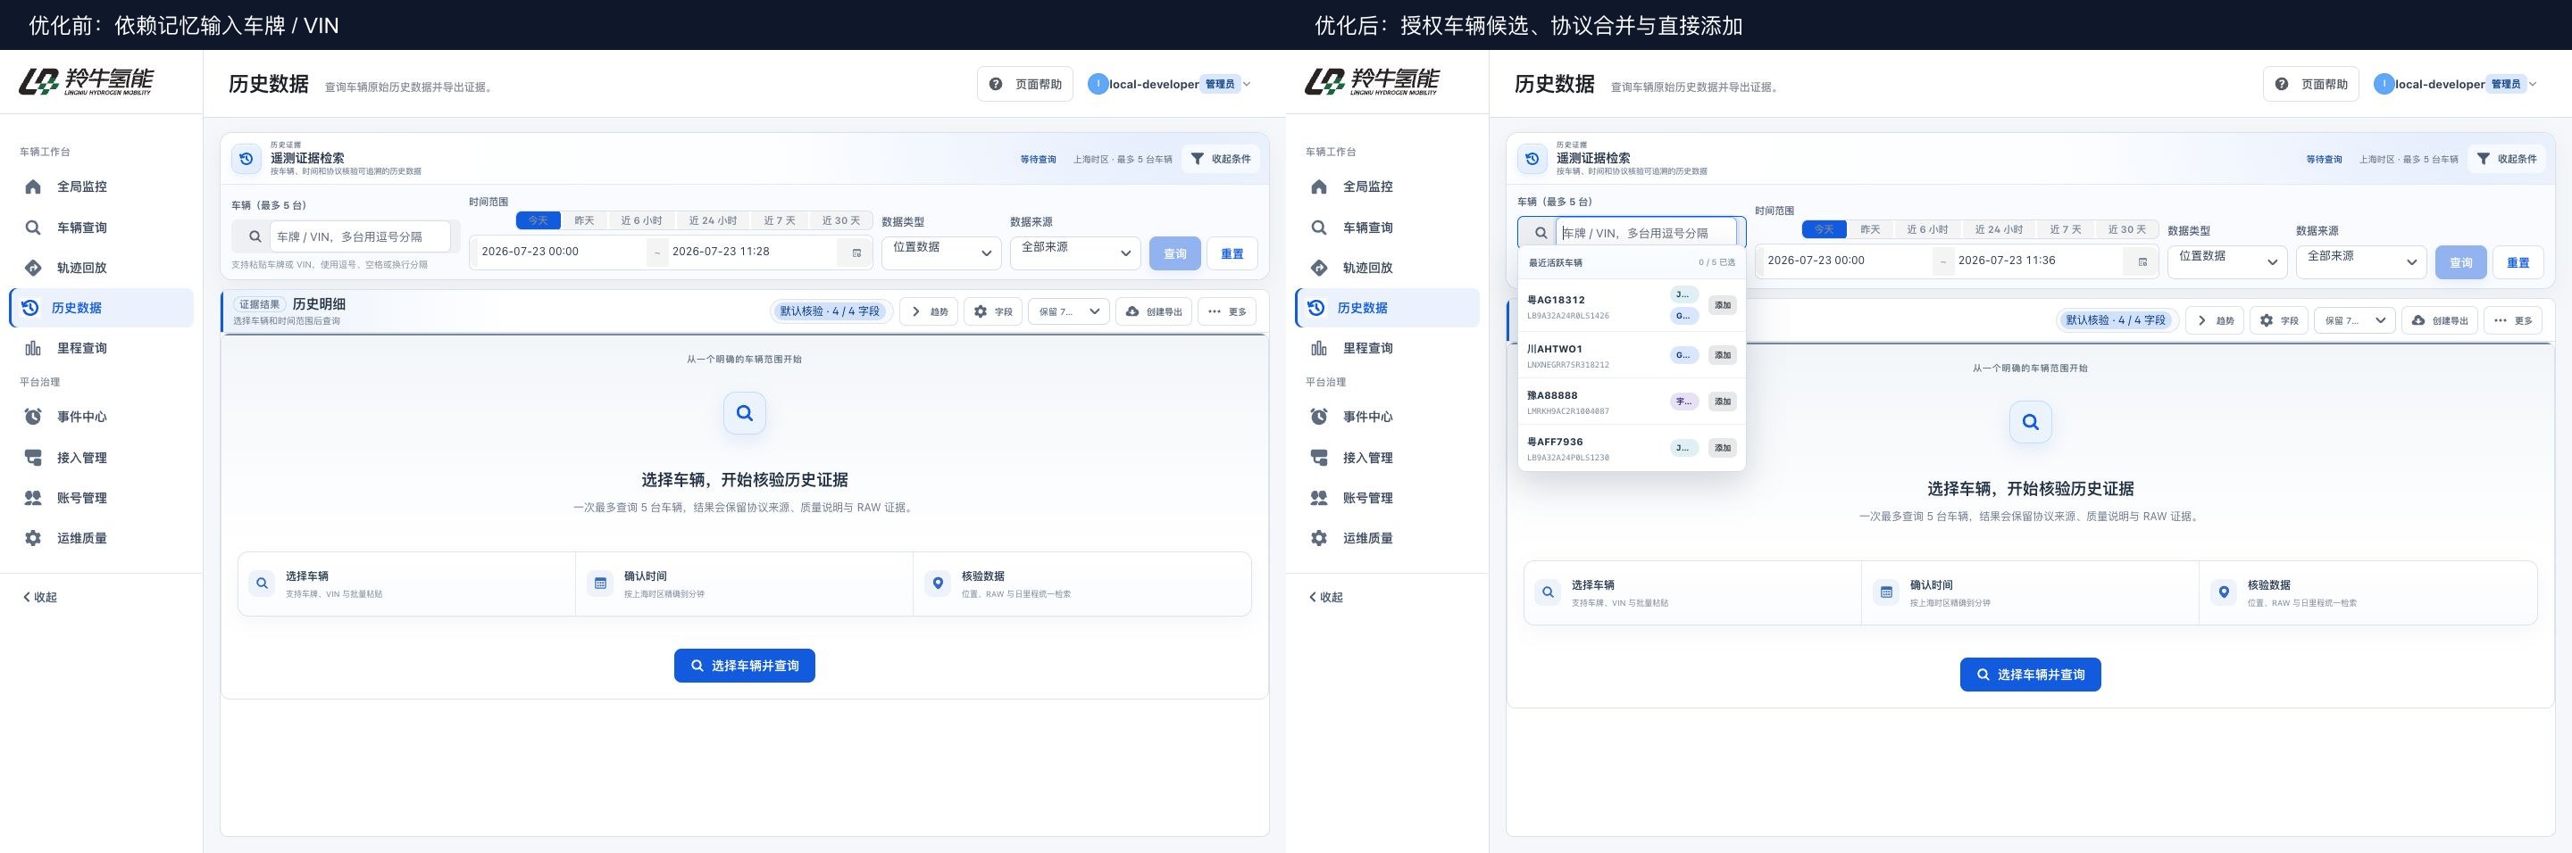2572x853 pixels.
Task: Open the 保留 7... dropdown in the 优化前 toolbar
Action: coord(1068,311)
